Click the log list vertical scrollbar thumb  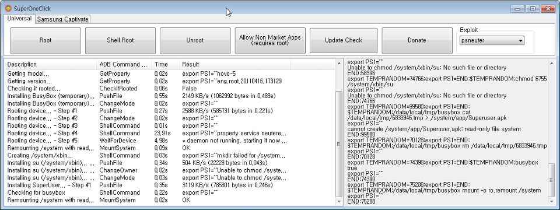point(339,143)
